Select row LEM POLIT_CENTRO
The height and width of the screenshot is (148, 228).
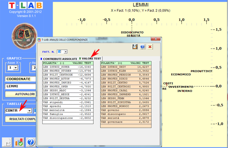pyautogui.click(x=126, y=82)
